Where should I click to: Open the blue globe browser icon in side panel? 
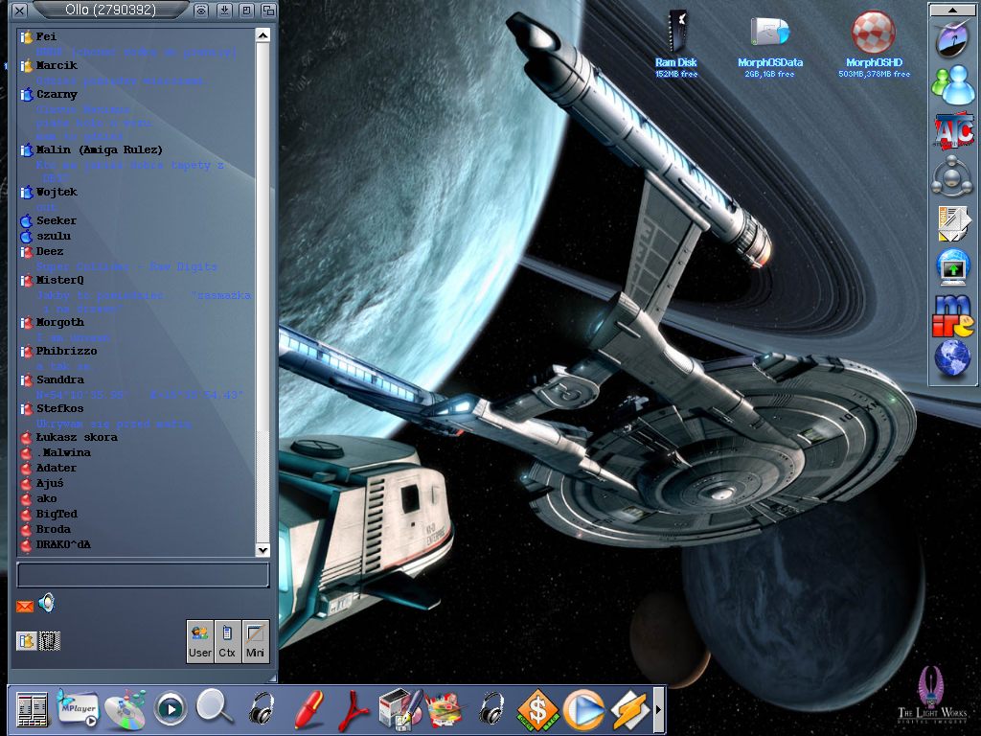pyautogui.click(x=952, y=358)
